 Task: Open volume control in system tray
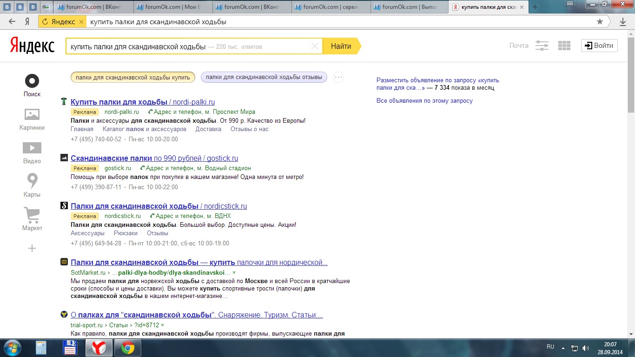click(x=586, y=348)
